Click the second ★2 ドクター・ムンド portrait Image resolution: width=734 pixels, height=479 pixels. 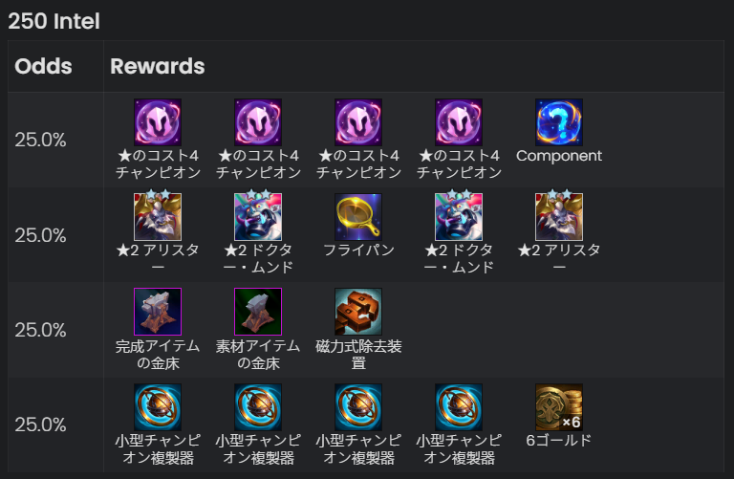(x=459, y=217)
